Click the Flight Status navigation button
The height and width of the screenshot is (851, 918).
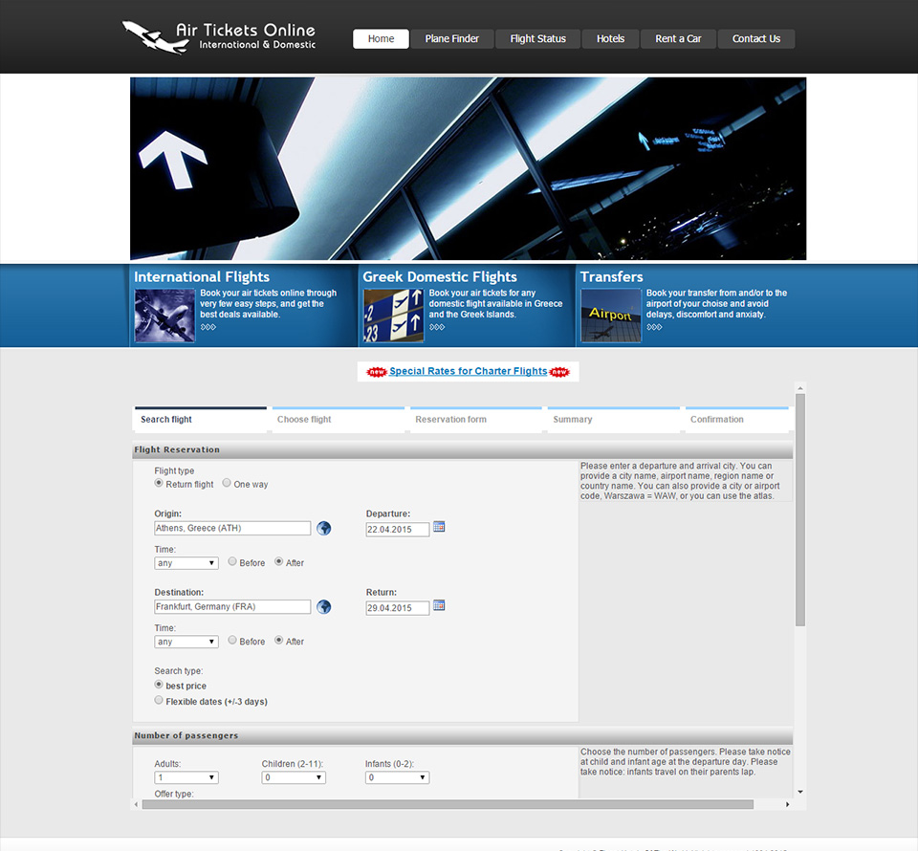tap(537, 38)
